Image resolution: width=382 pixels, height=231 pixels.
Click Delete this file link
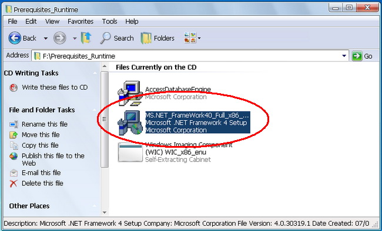42,184
